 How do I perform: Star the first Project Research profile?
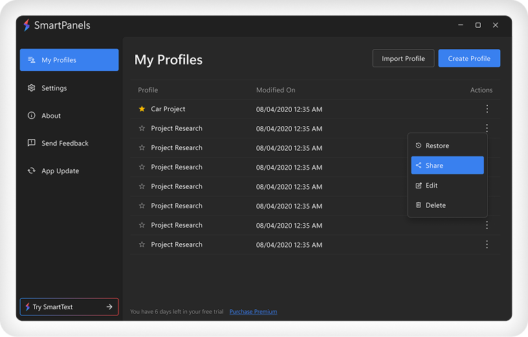[x=142, y=129]
